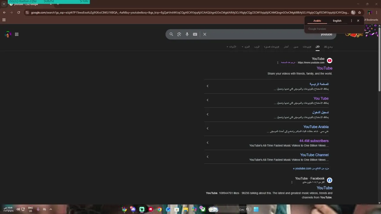Open Google Lens image search icon
The height and width of the screenshot is (214, 381).
pos(179,34)
